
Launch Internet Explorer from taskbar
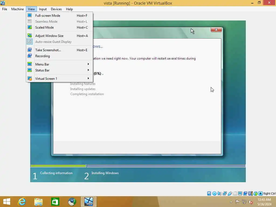[x=22, y=202]
